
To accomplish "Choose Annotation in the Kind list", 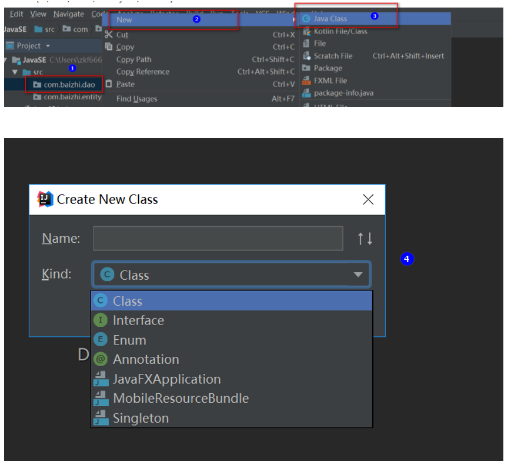I will click(x=232, y=359).
